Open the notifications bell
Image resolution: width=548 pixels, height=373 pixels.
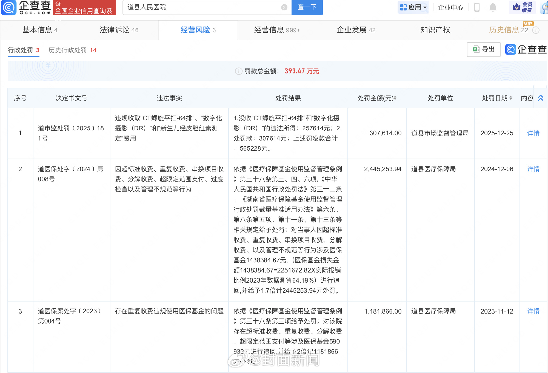coord(493,7)
